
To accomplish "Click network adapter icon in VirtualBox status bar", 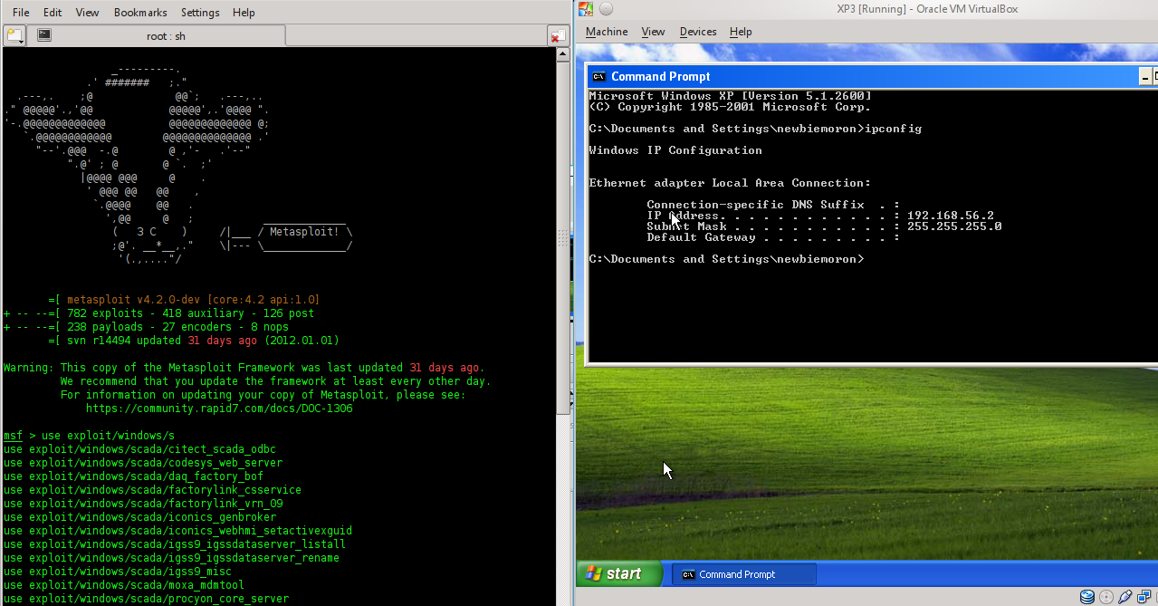I will [1144, 597].
